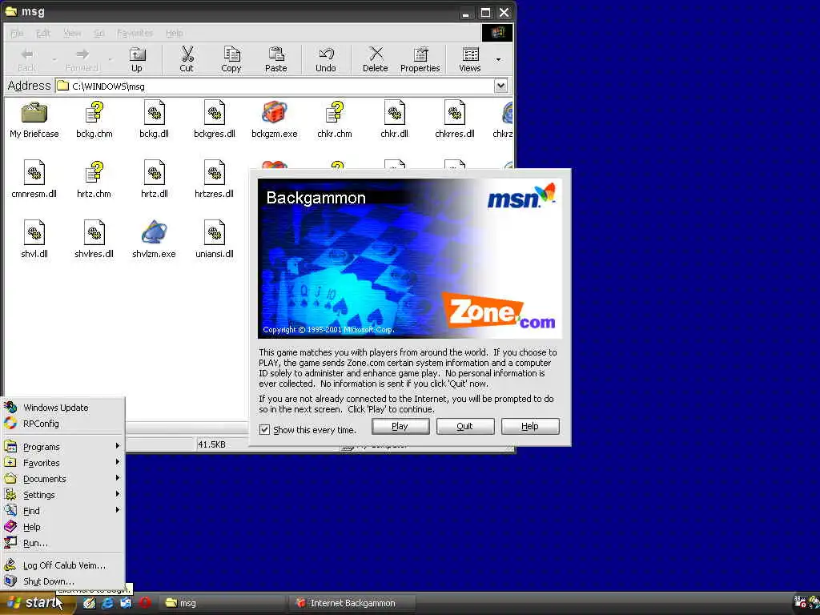Expand the Favorites submenu in Start menu
Viewport: 820px width, 615px height.
62,463
